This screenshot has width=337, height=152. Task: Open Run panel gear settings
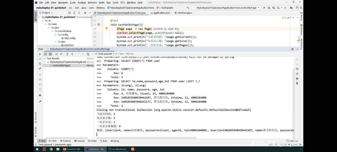coord(293,49)
